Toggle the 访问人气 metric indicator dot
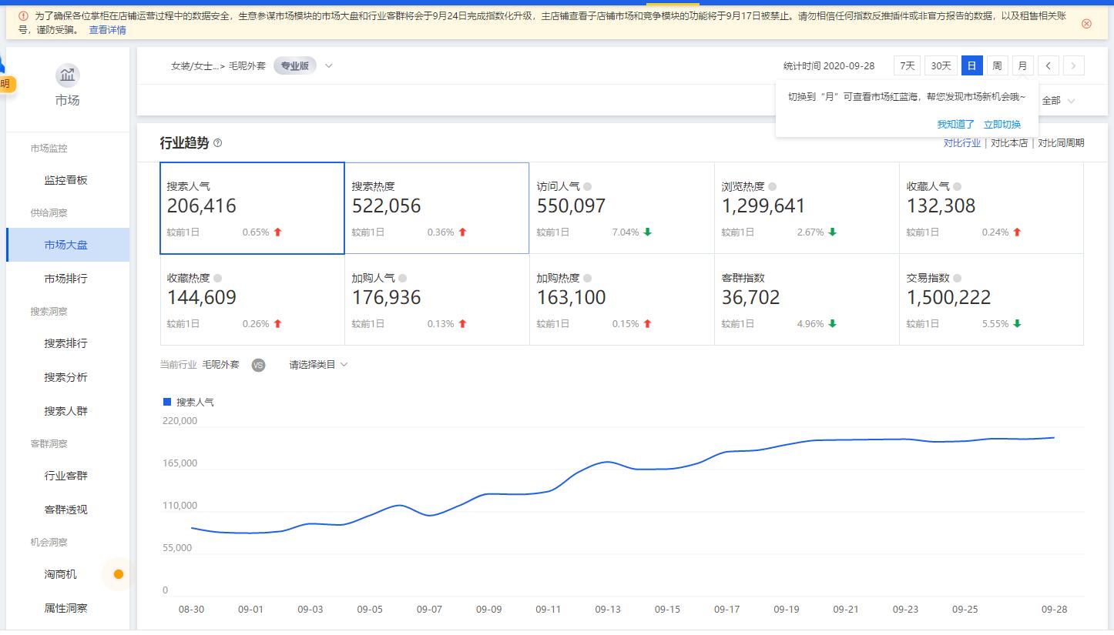This screenshot has height=635, width=1114. pos(588,186)
